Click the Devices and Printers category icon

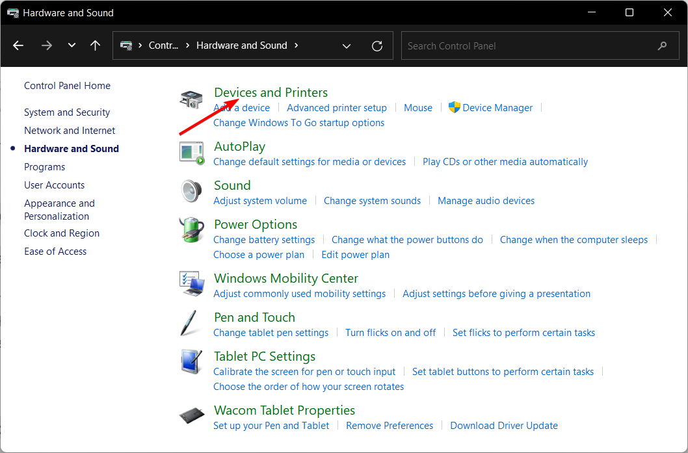[191, 99]
